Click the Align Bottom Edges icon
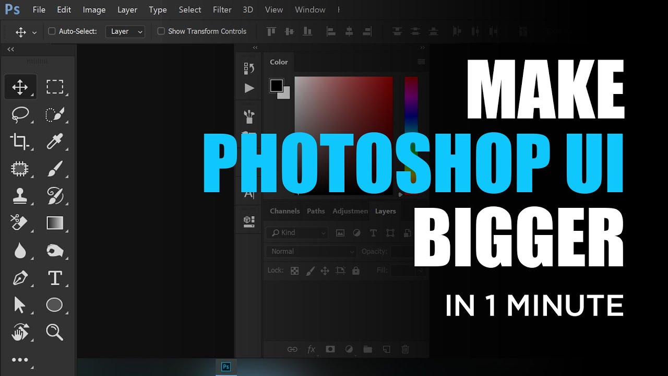Screen dimensions: 668x376 pos(307,31)
